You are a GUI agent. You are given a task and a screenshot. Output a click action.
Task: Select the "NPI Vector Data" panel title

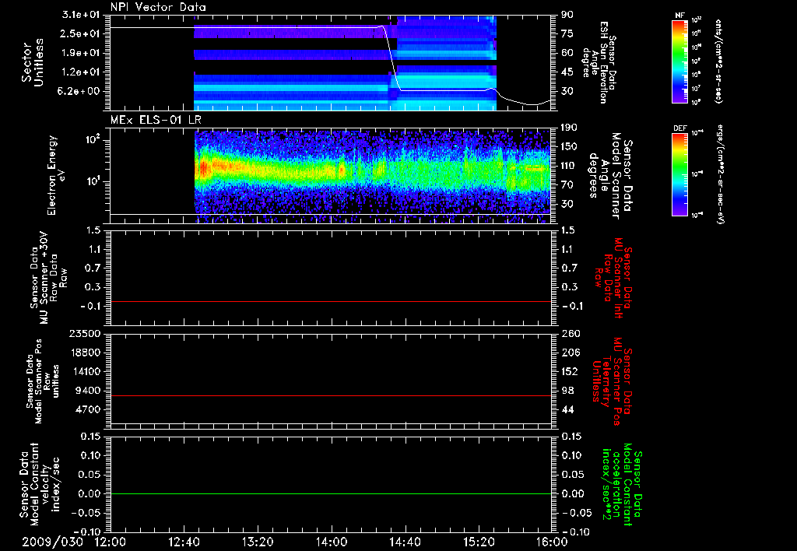[158, 7]
